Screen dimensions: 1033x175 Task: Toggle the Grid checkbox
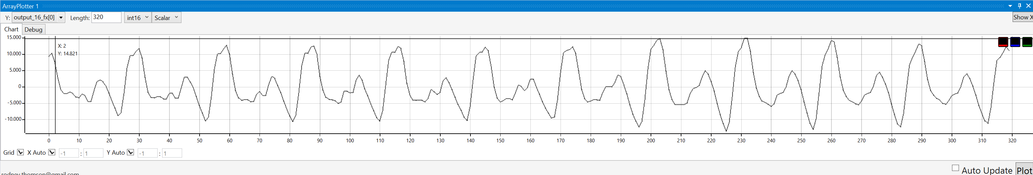(x=20, y=153)
